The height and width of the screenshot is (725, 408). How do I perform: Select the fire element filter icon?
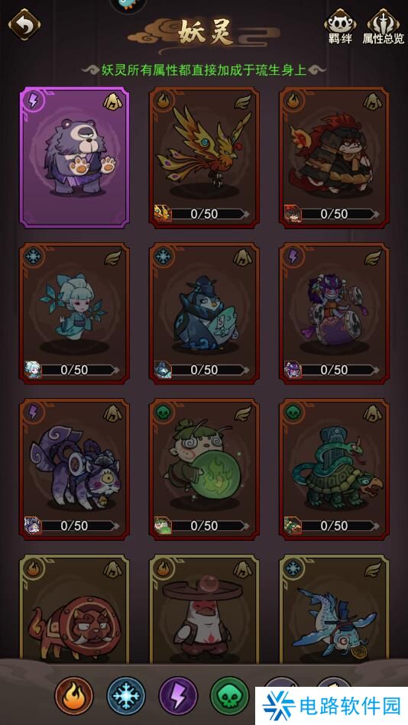[x=74, y=696]
